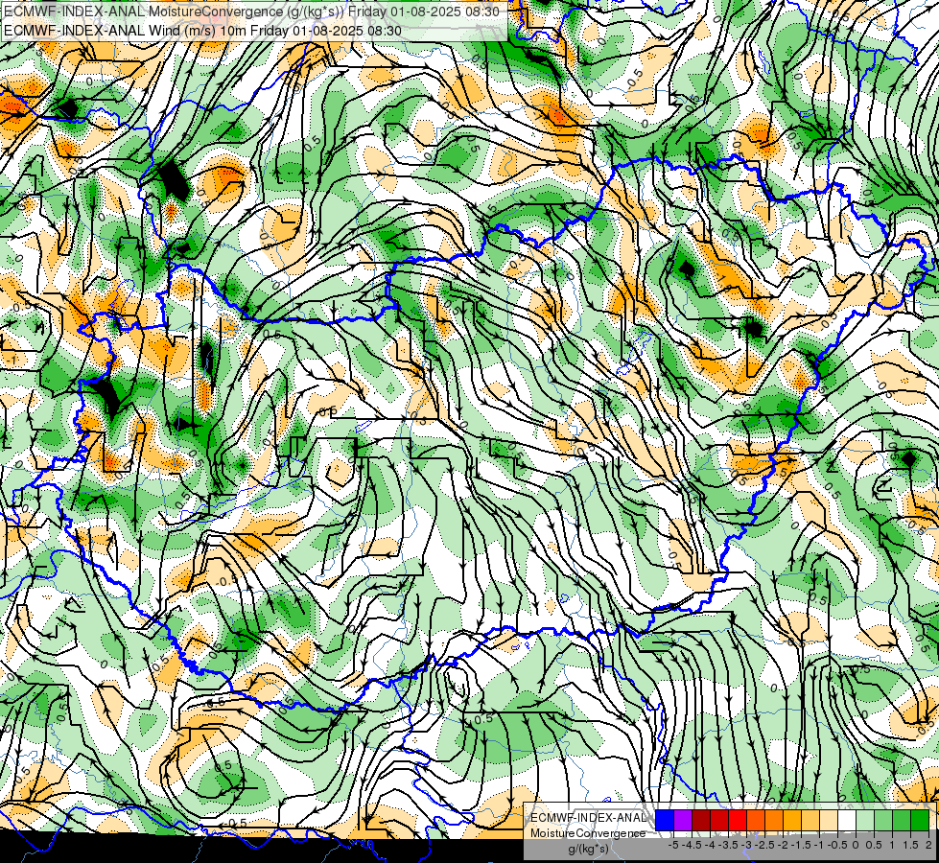This screenshot has width=939, height=863.
Task: Click the ECMWF-INDEX-ANAL label in the legend
Action: [588, 818]
